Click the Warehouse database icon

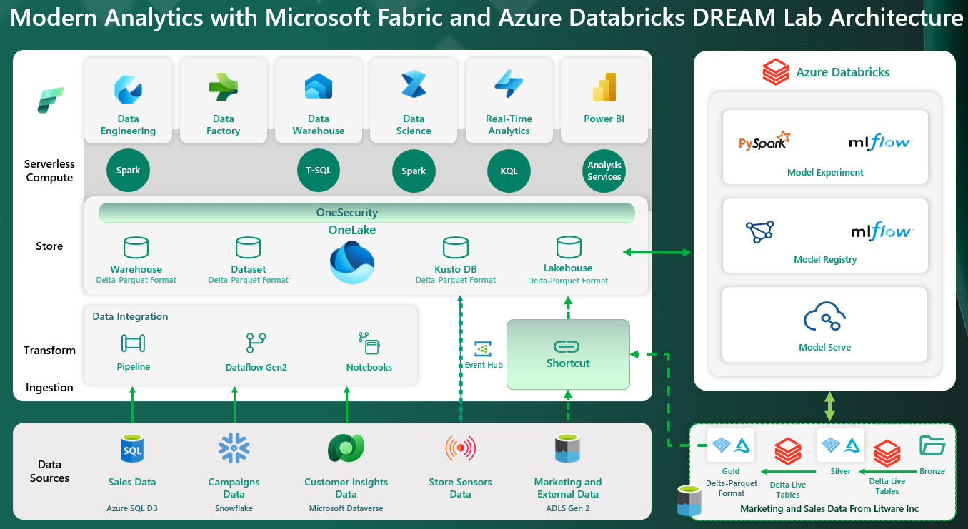[x=136, y=248]
